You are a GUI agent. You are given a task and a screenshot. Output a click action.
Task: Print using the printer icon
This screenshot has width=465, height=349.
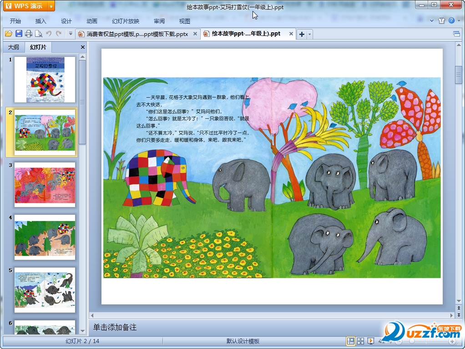[29, 34]
